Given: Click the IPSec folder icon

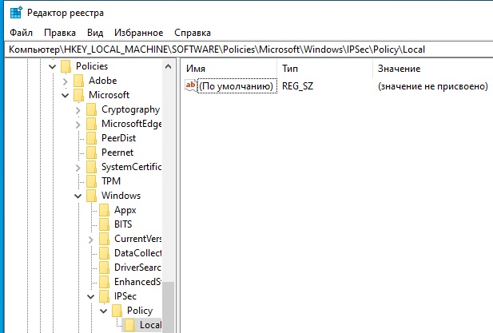Looking at the screenshot, I should tap(104, 296).
